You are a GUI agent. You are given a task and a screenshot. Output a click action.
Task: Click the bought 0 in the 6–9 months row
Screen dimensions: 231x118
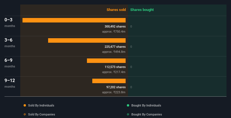[131, 67]
